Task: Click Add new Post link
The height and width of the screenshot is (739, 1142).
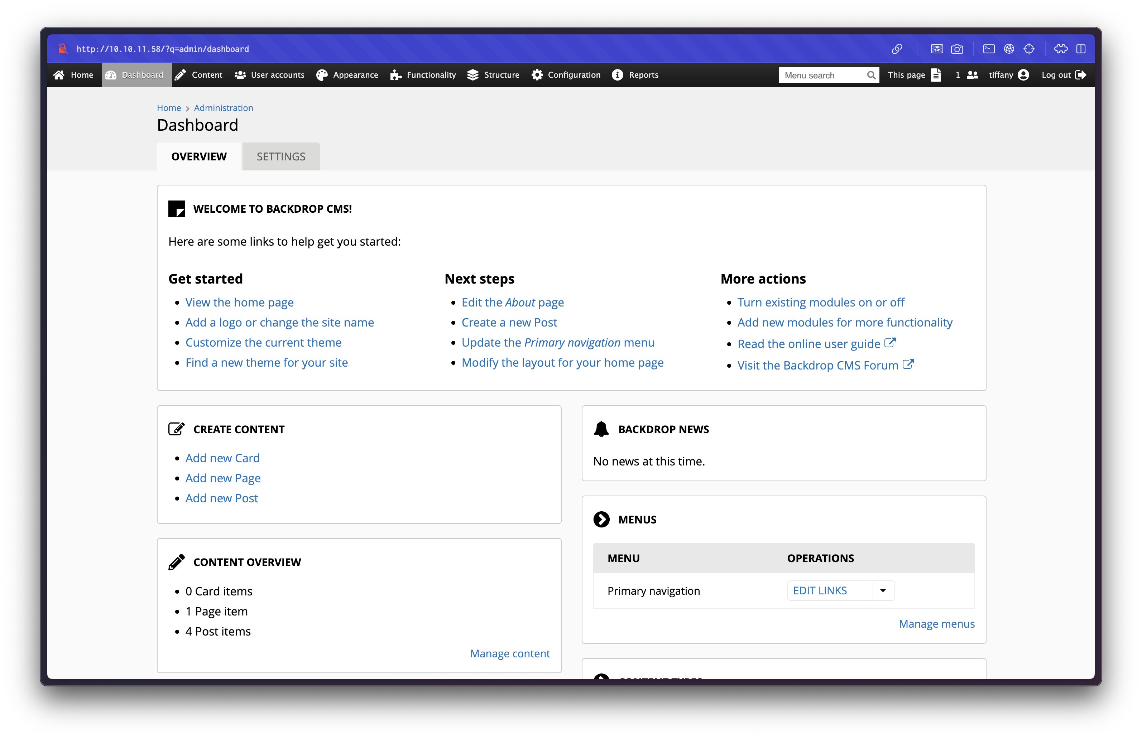Action: (222, 498)
